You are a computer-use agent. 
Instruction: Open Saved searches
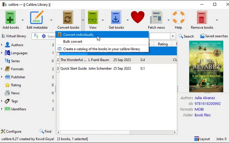214,36
